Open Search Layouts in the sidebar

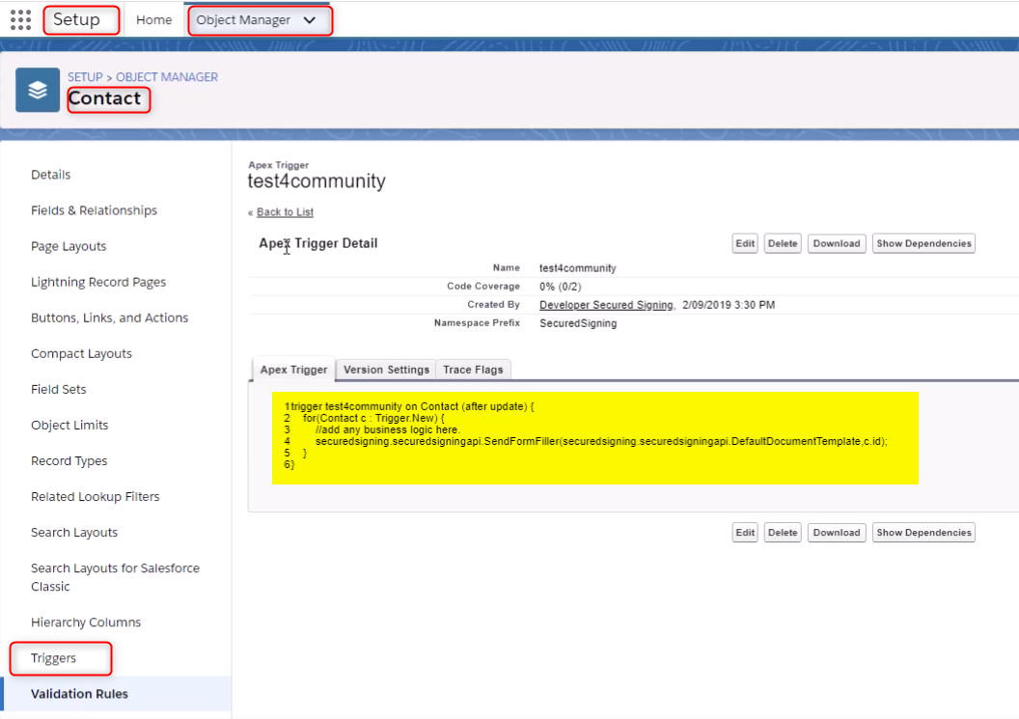(x=74, y=532)
